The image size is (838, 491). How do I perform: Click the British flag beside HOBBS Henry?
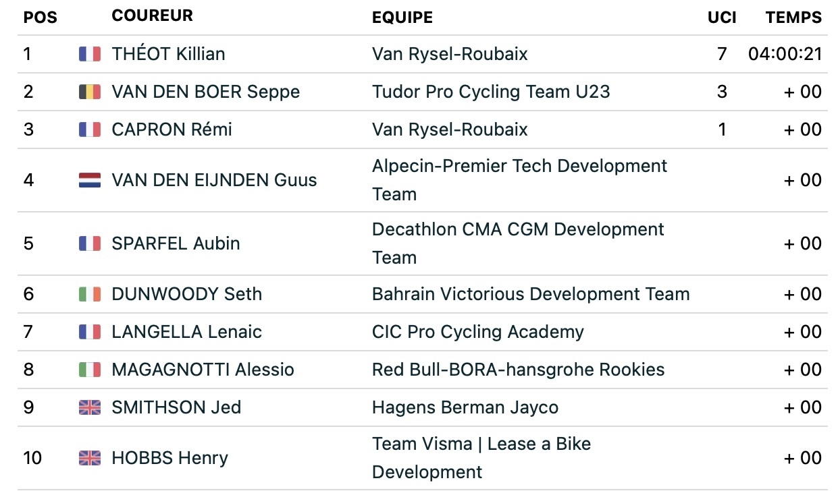click(89, 458)
